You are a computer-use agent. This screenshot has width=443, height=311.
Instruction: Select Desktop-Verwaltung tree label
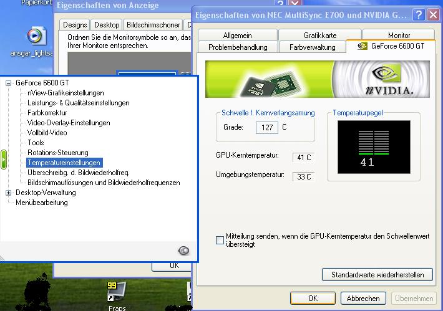click(46, 193)
